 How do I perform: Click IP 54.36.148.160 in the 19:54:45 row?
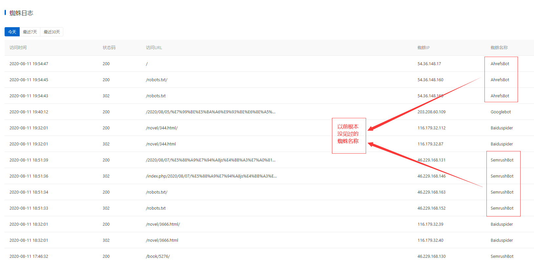point(430,80)
